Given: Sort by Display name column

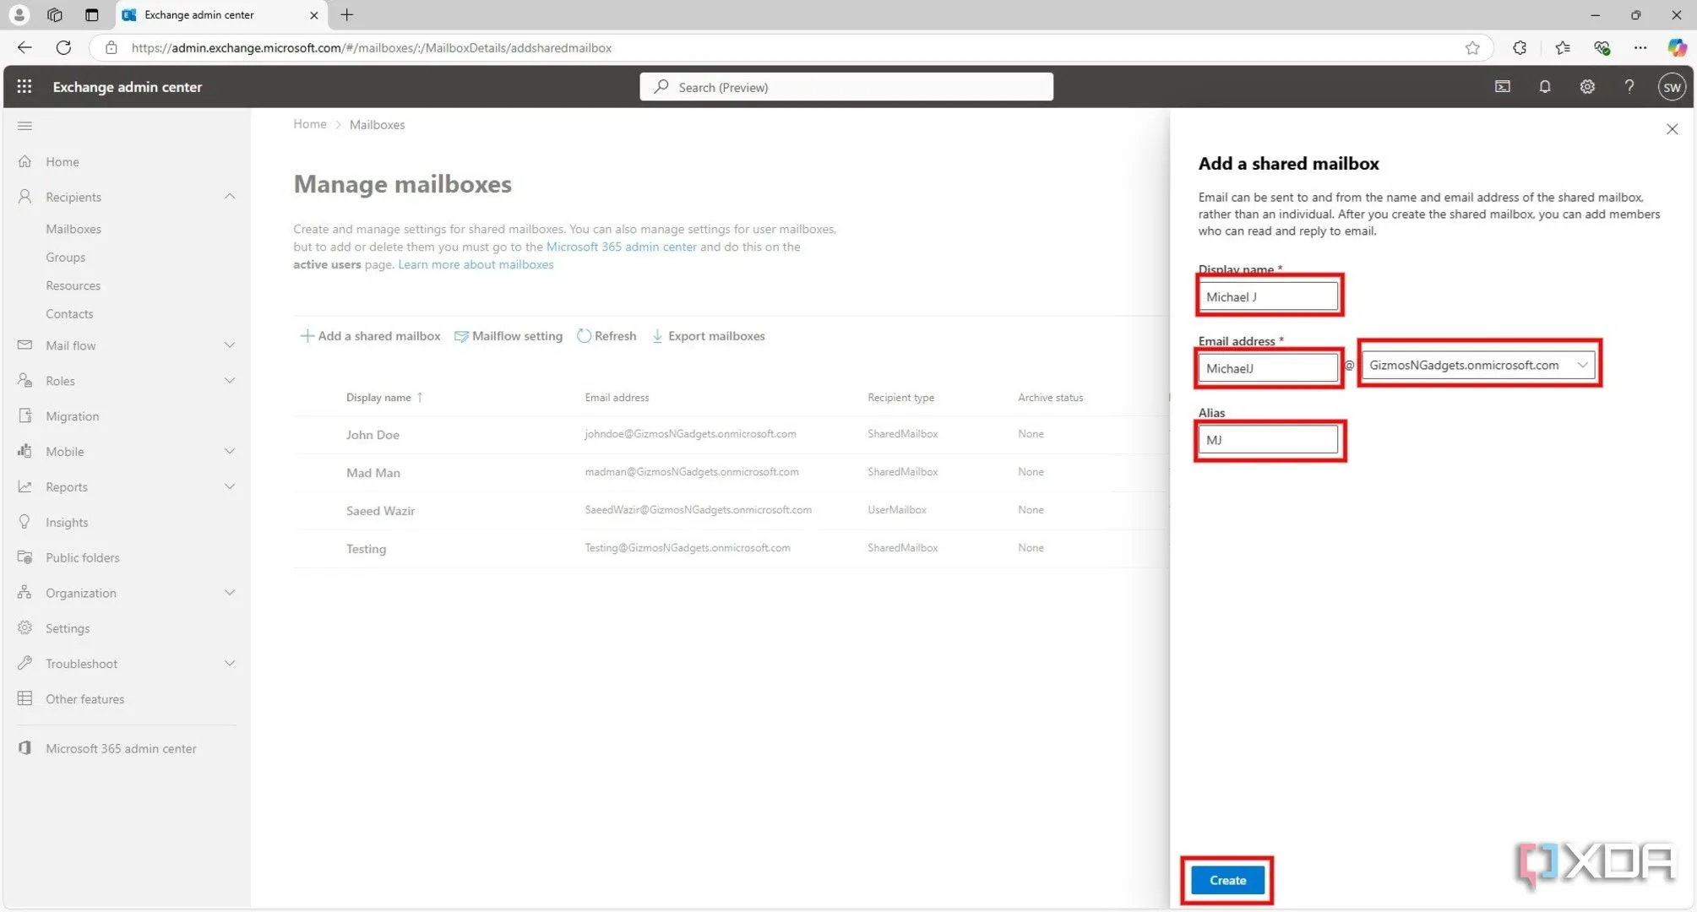Looking at the screenshot, I should (384, 398).
